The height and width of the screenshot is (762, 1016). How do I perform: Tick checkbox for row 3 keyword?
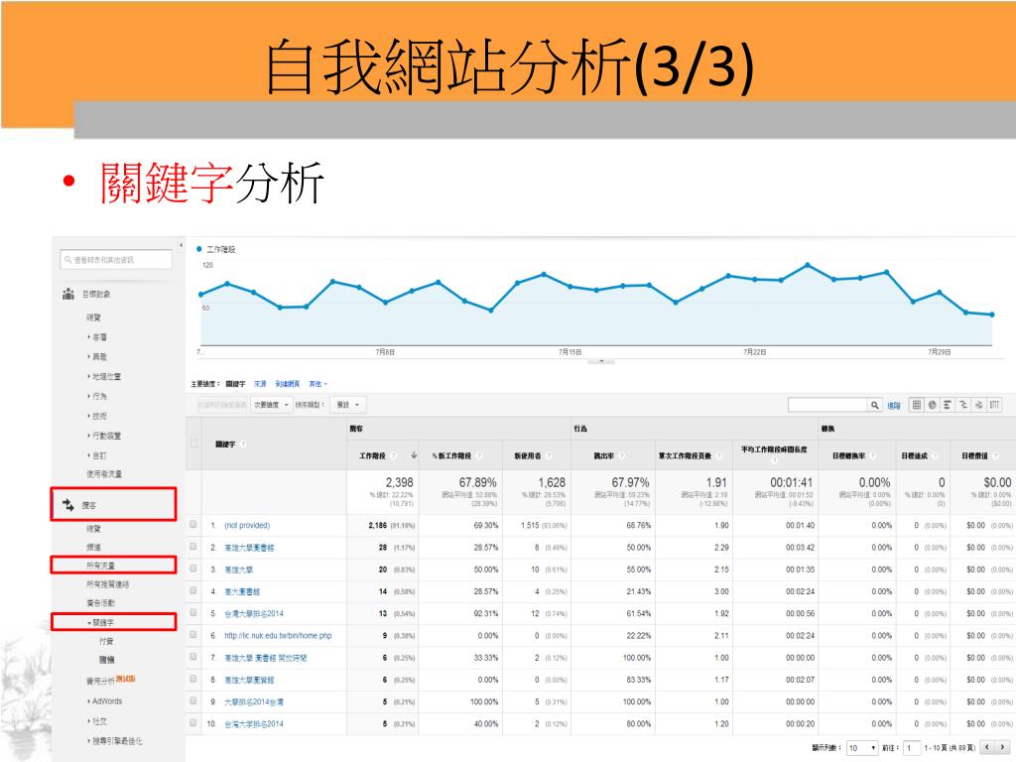tap(193, 569)
